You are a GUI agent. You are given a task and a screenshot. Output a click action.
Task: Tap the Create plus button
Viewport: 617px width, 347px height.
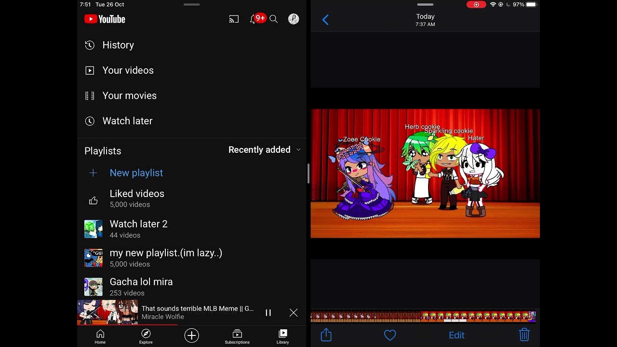coord(191,335)
